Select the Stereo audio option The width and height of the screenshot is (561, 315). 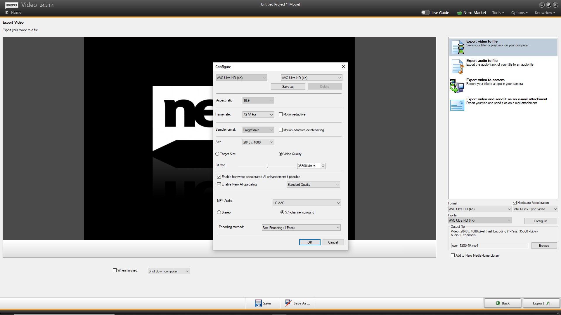click(x=219, y=212)
